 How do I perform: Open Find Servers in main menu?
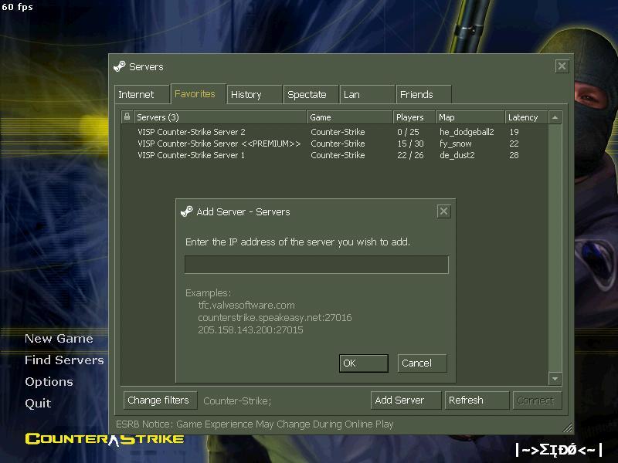click(x=64, y=360)
